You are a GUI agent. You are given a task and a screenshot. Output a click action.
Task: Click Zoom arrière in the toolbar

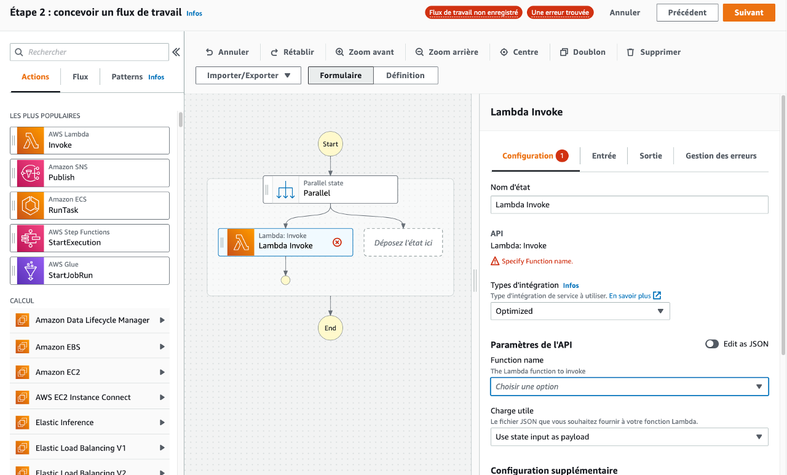pos(446,52)
